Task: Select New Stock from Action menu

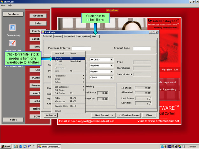Action: pos(68,53)
